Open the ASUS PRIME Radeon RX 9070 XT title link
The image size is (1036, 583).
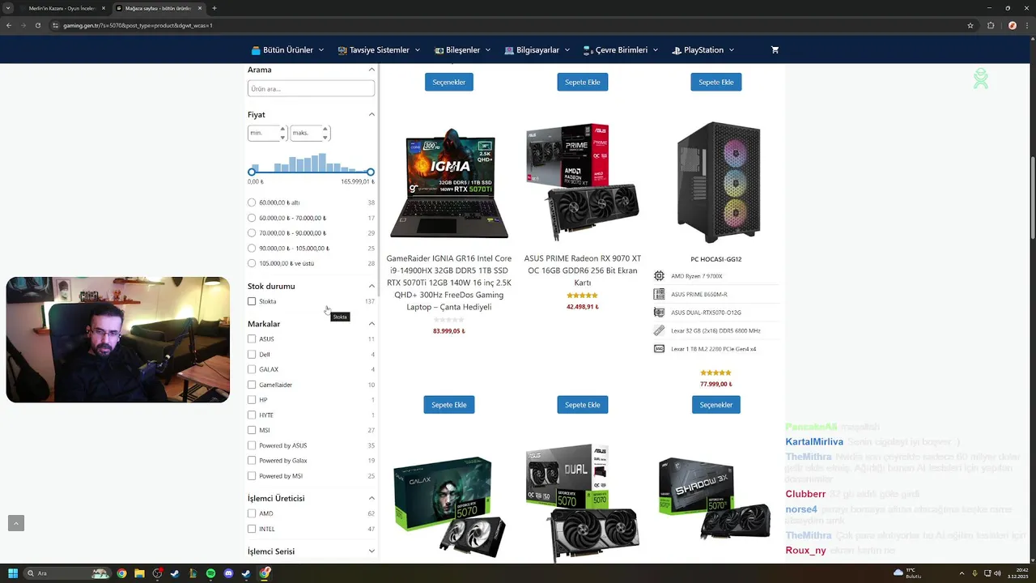[x=583, y=270]
